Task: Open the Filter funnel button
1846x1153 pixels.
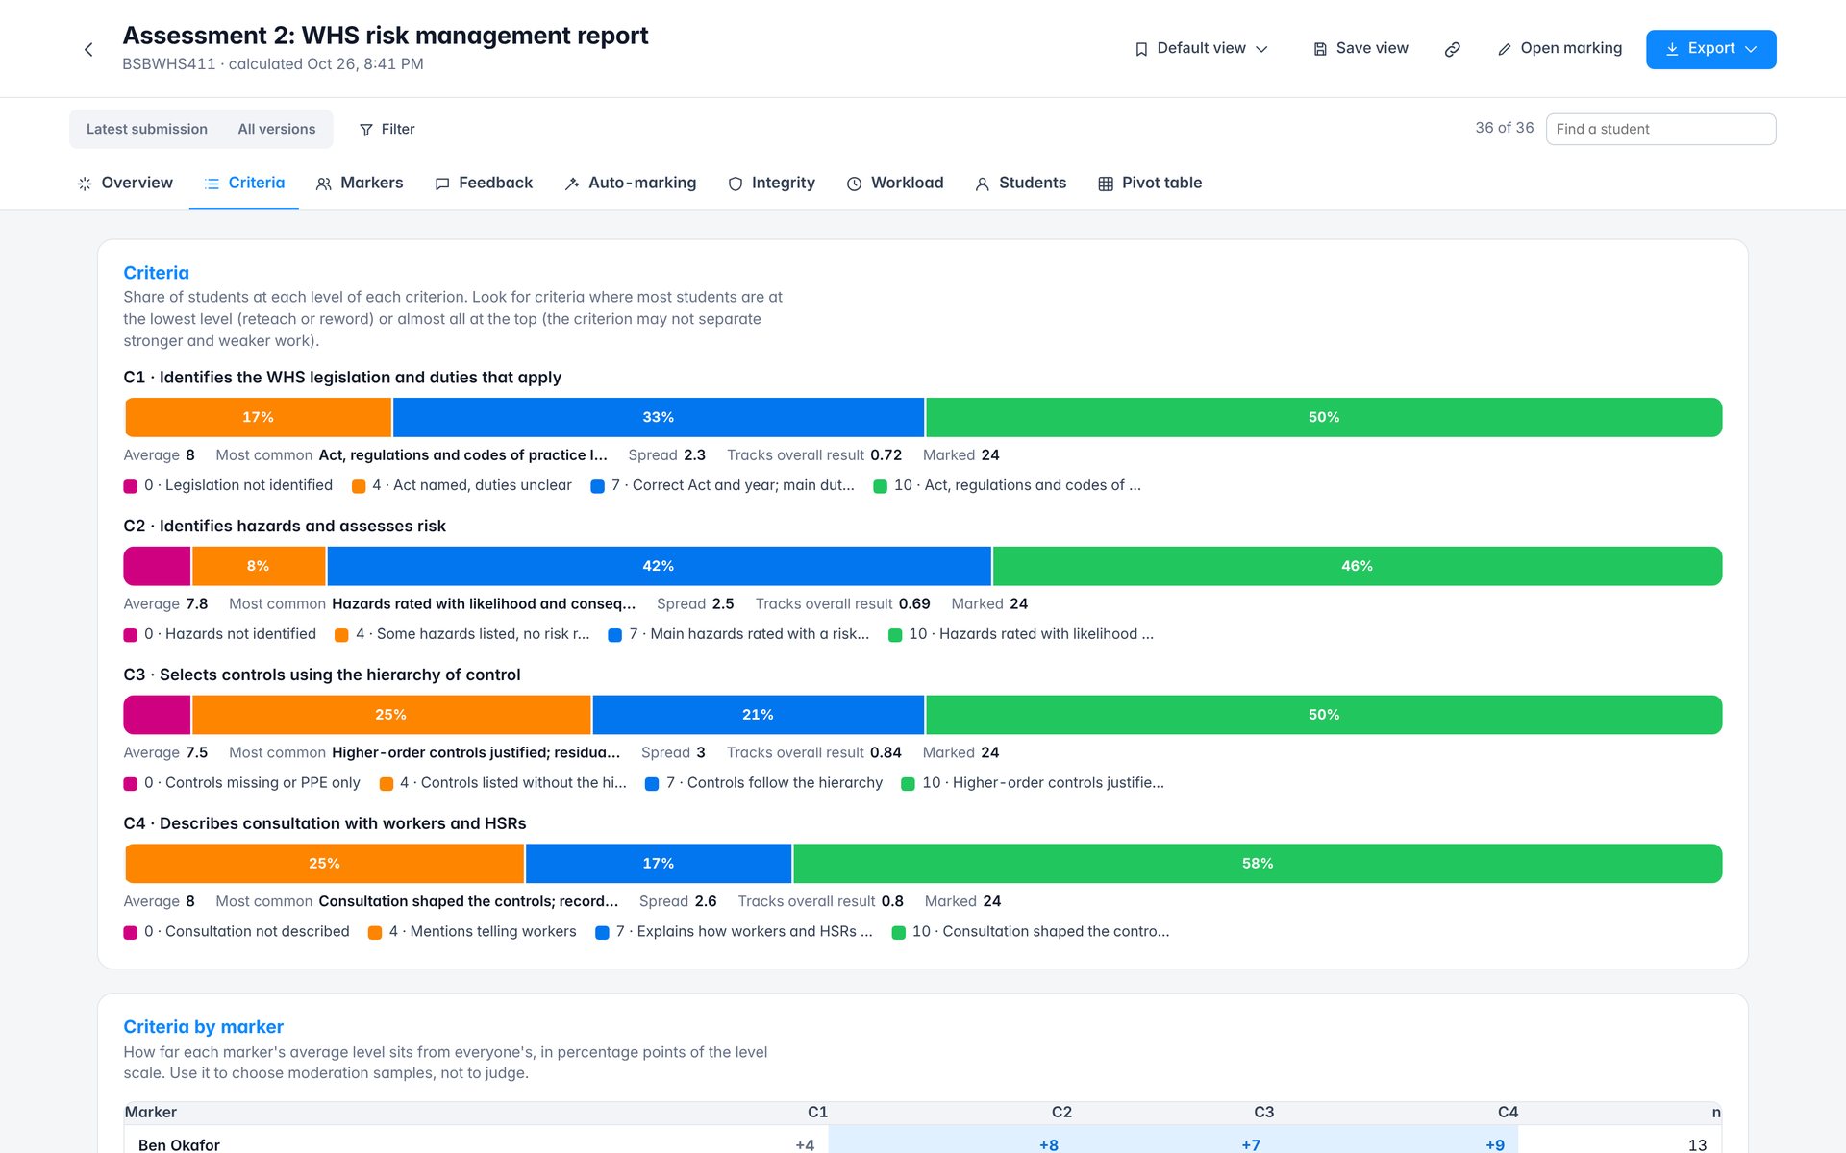Action: click(387, 129)
